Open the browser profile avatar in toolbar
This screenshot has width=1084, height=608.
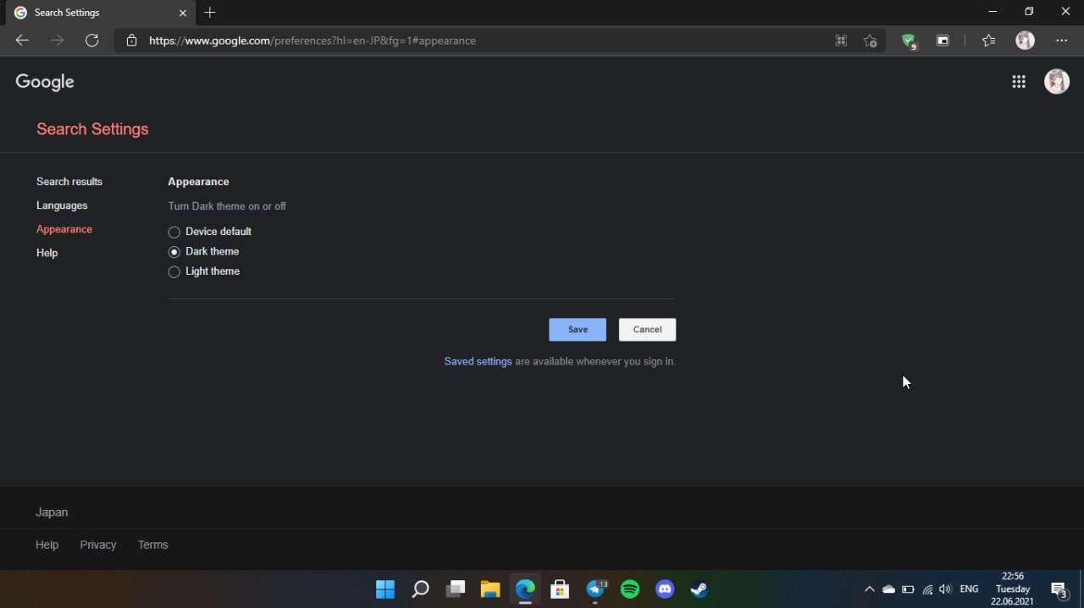[1025, 41]
